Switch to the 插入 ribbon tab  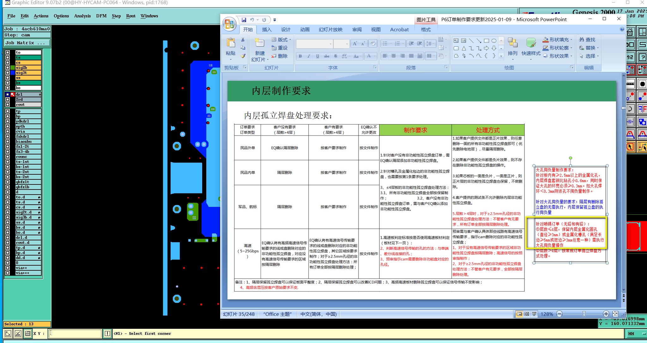267,29
